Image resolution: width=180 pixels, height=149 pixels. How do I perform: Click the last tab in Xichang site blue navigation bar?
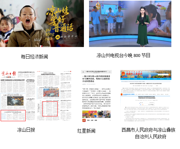point(168,79)
